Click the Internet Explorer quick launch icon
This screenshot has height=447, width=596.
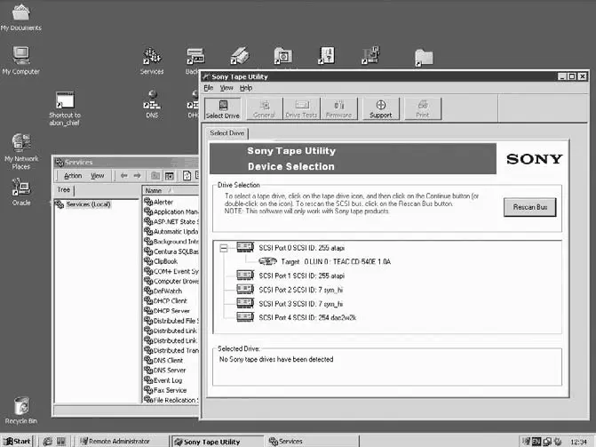click(48, 442)
